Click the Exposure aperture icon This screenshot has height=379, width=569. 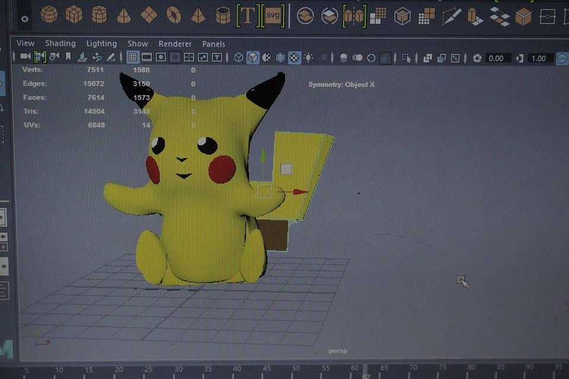click(x=477, y=59)
